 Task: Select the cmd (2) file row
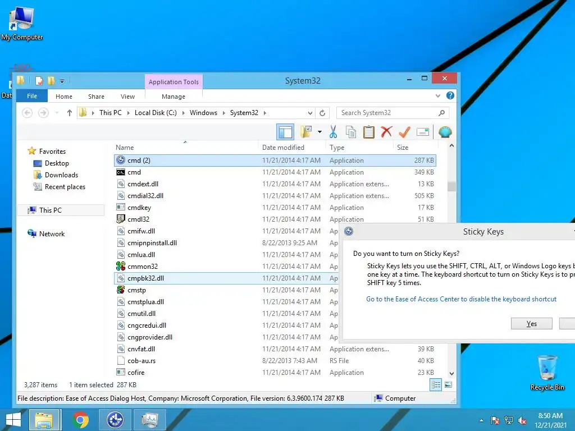[275, 160]
